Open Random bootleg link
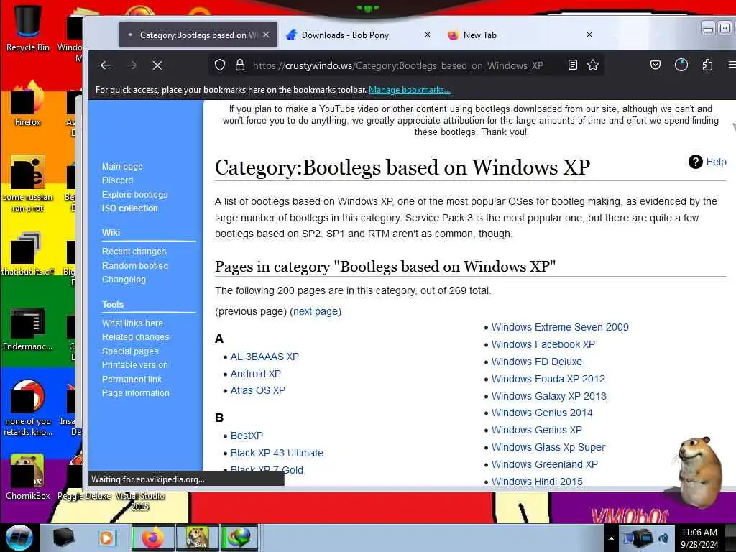 [134, 265]
